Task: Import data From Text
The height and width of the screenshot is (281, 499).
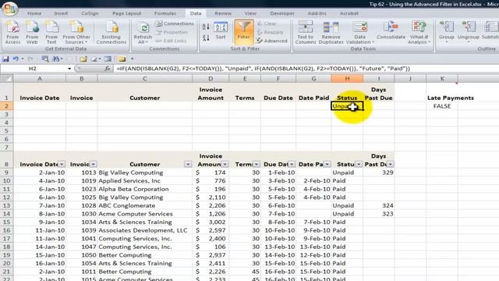Action: point(51,33)
